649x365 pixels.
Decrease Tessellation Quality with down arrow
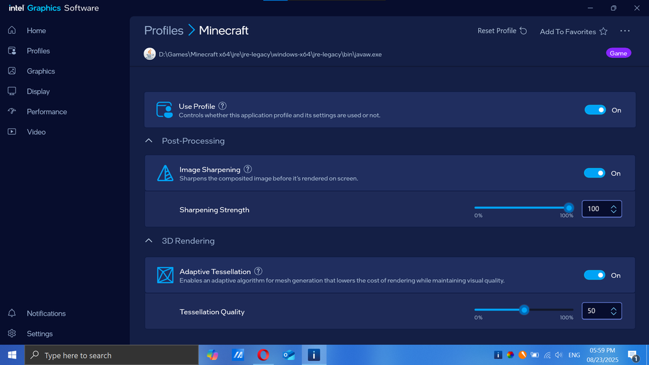click(614, 314)
